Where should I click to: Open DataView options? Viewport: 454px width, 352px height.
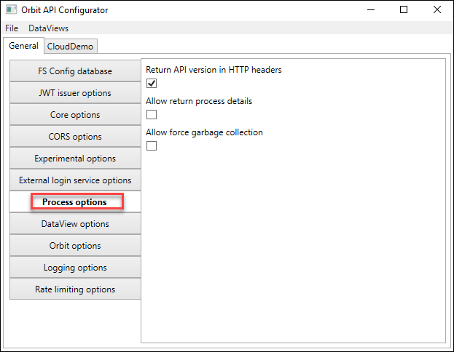[x=75, y=224]
